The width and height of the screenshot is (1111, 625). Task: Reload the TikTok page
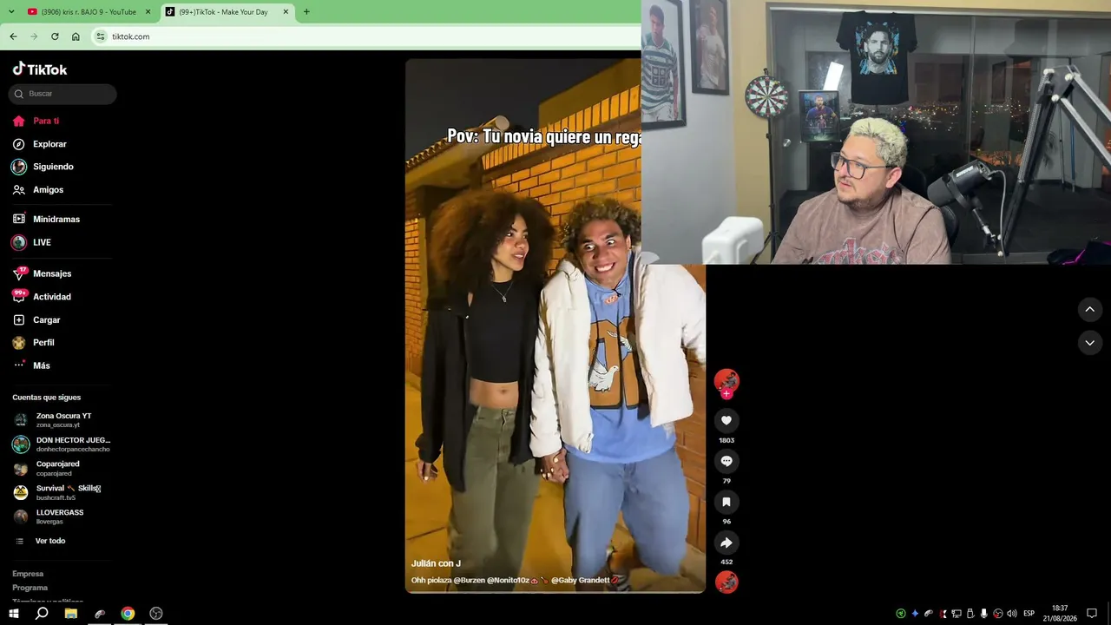[55, 36]
